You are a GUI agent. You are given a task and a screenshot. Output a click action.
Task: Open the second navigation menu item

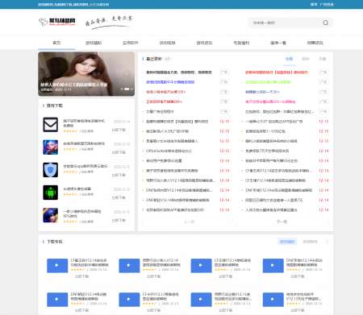tap(94, 43)
